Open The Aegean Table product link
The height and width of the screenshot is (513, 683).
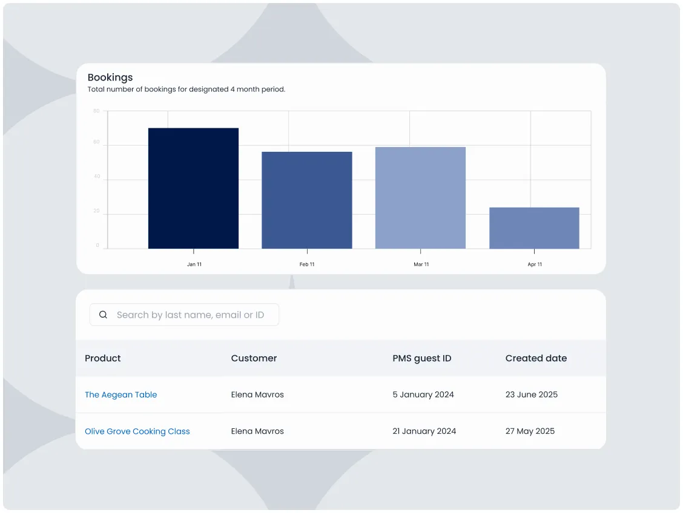click(120, 394)
